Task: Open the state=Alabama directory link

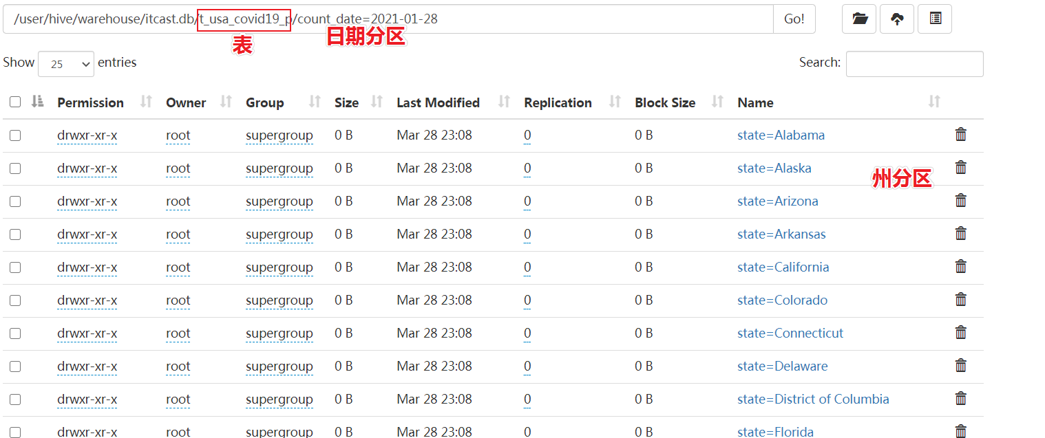Action: 781,135
